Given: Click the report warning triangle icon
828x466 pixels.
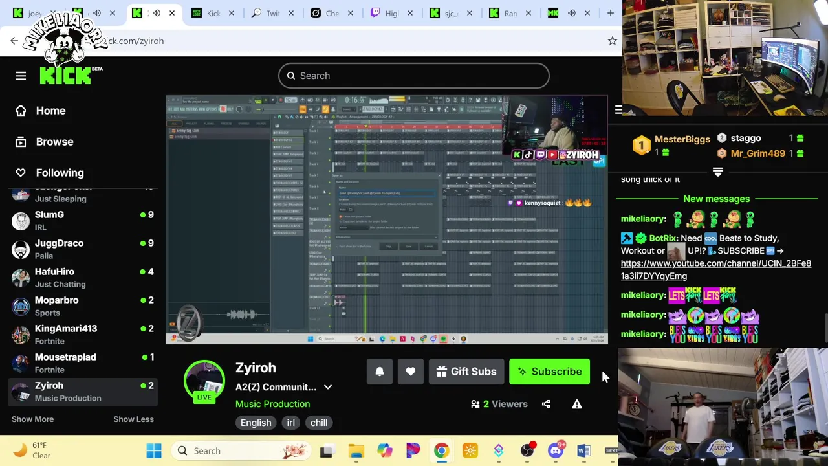Looking at the screenshot, I should point(577,404).
